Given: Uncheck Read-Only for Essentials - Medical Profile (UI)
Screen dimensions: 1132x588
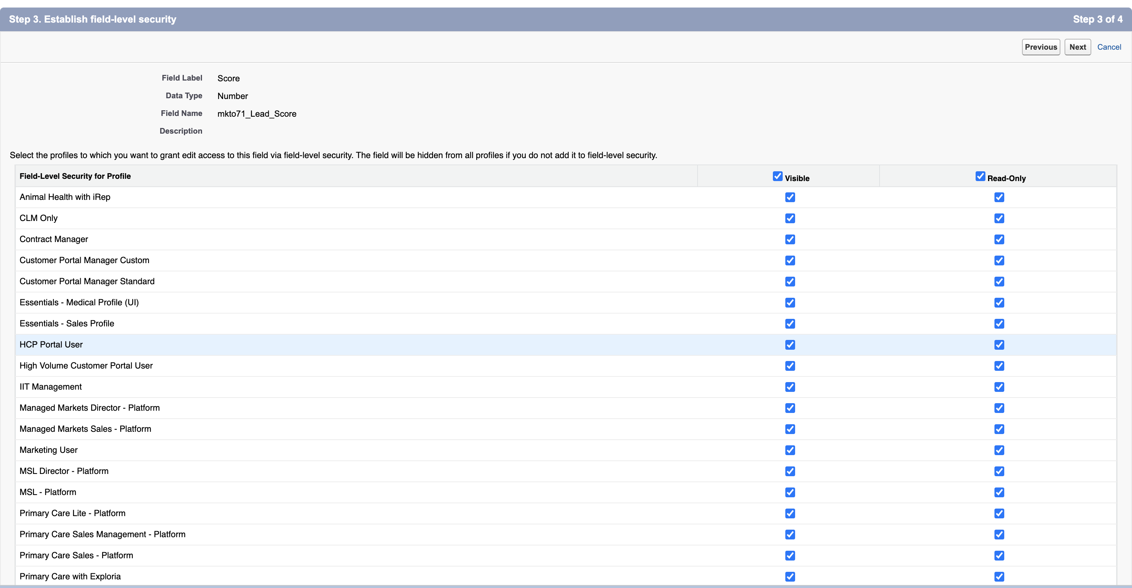Looking at the screenshot, I should click(999, 303).
